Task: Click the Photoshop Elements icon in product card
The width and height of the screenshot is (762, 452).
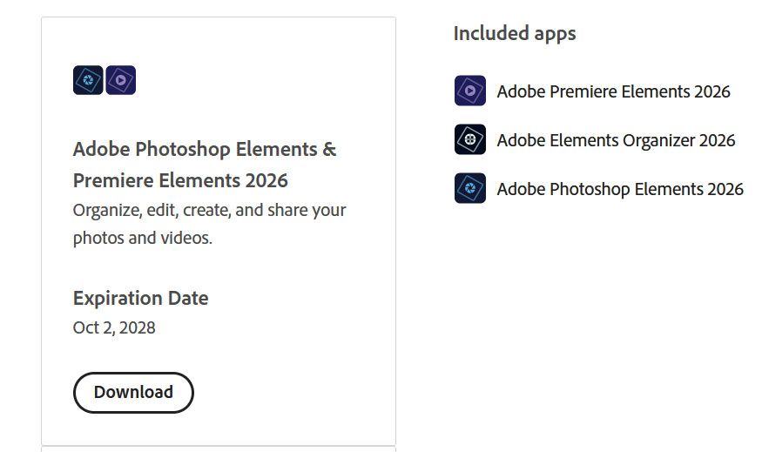Action: [88, 80]
